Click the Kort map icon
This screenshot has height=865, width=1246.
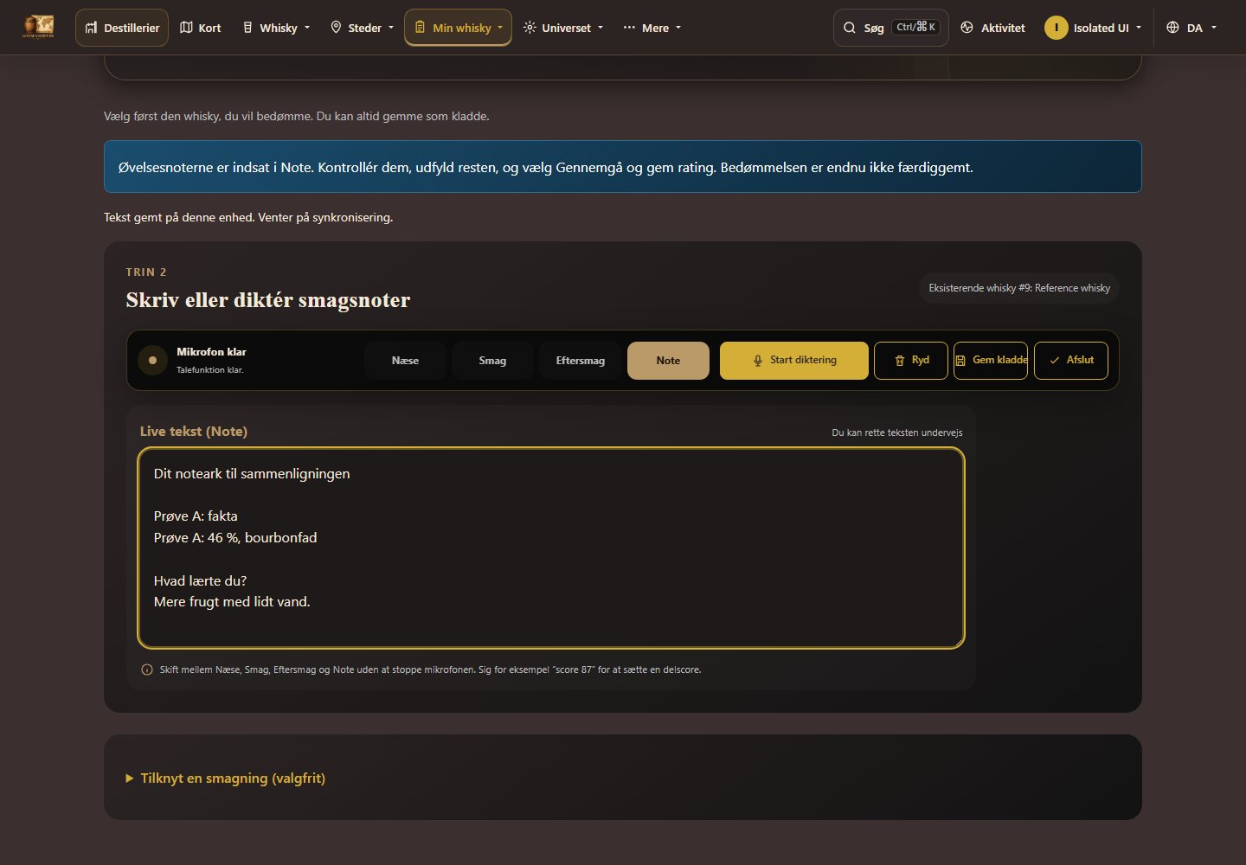pos(186,28)
